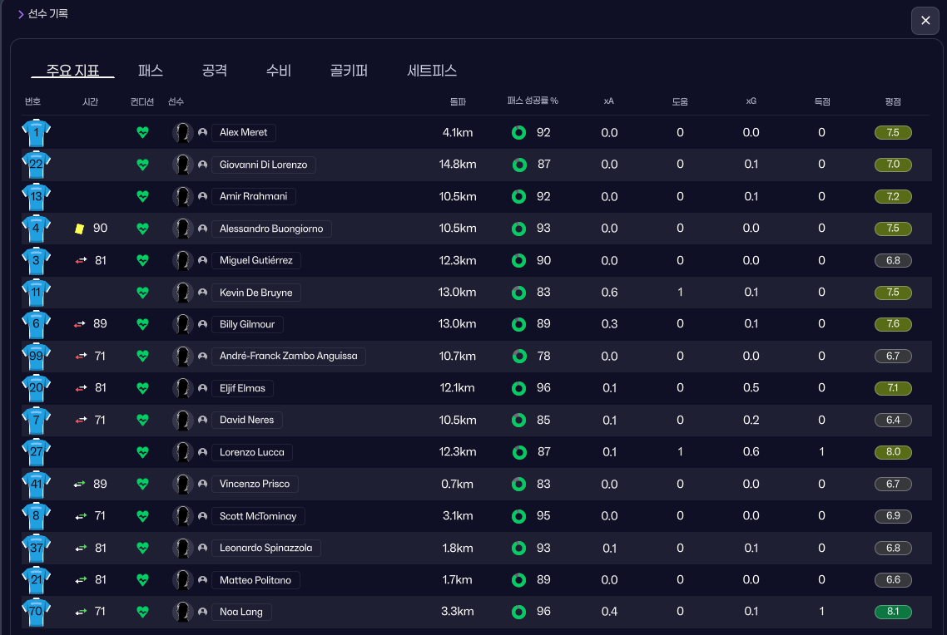
Task: Sort by the 도움 column header
Action: click(x=680, y=102)
